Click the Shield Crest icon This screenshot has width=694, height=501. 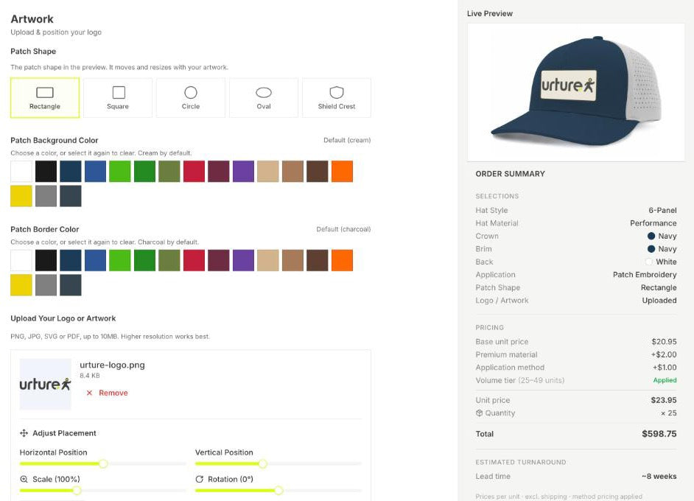337,93
